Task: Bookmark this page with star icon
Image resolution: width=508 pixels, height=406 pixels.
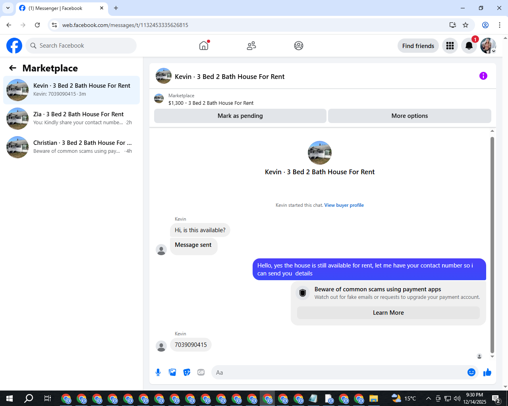Action: [x=466, y=25]
